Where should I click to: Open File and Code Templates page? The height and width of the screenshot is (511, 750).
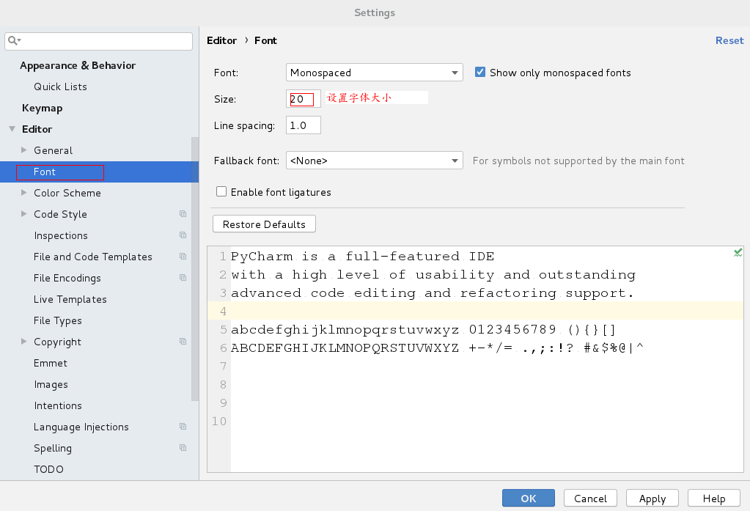click(93, 257)
